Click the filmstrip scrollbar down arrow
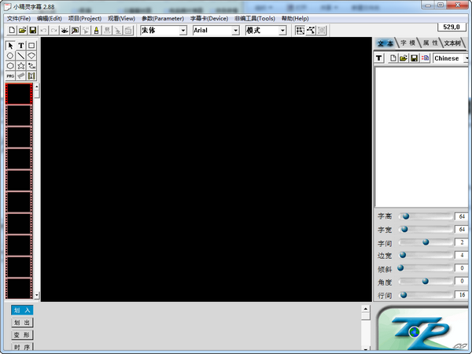The width and height of the screenshot is (472, 354). (x=37, y=295)
